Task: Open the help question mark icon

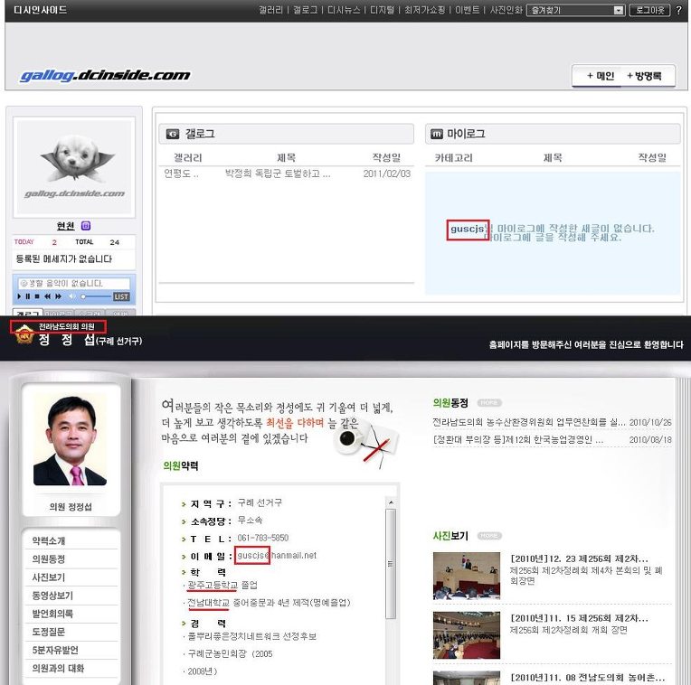Action: (679, 10)
